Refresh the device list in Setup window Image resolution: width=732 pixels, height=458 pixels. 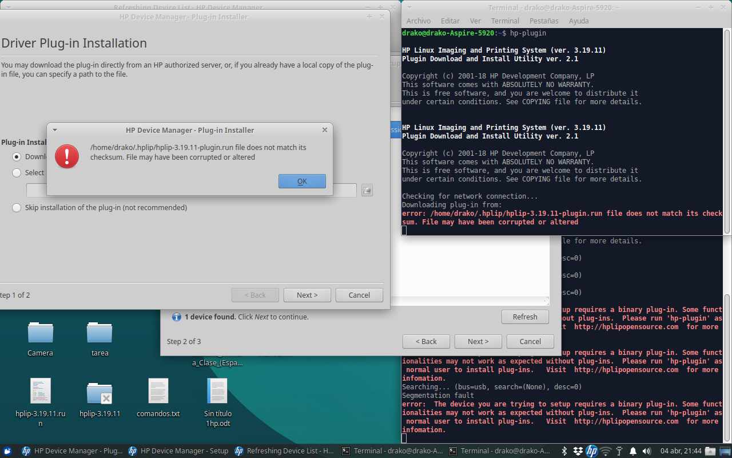(x=525, y=317)
